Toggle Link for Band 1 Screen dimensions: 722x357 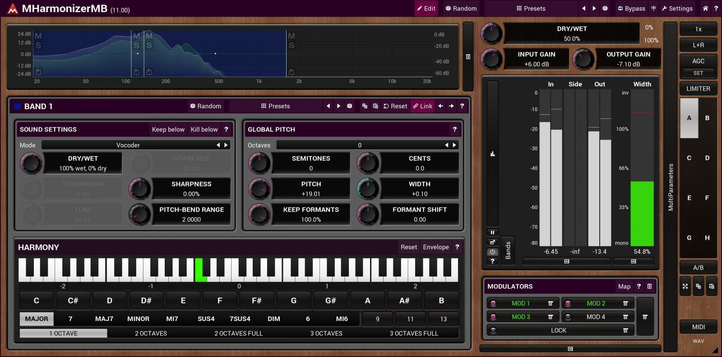pyautogui.click(x=423, y=106)
